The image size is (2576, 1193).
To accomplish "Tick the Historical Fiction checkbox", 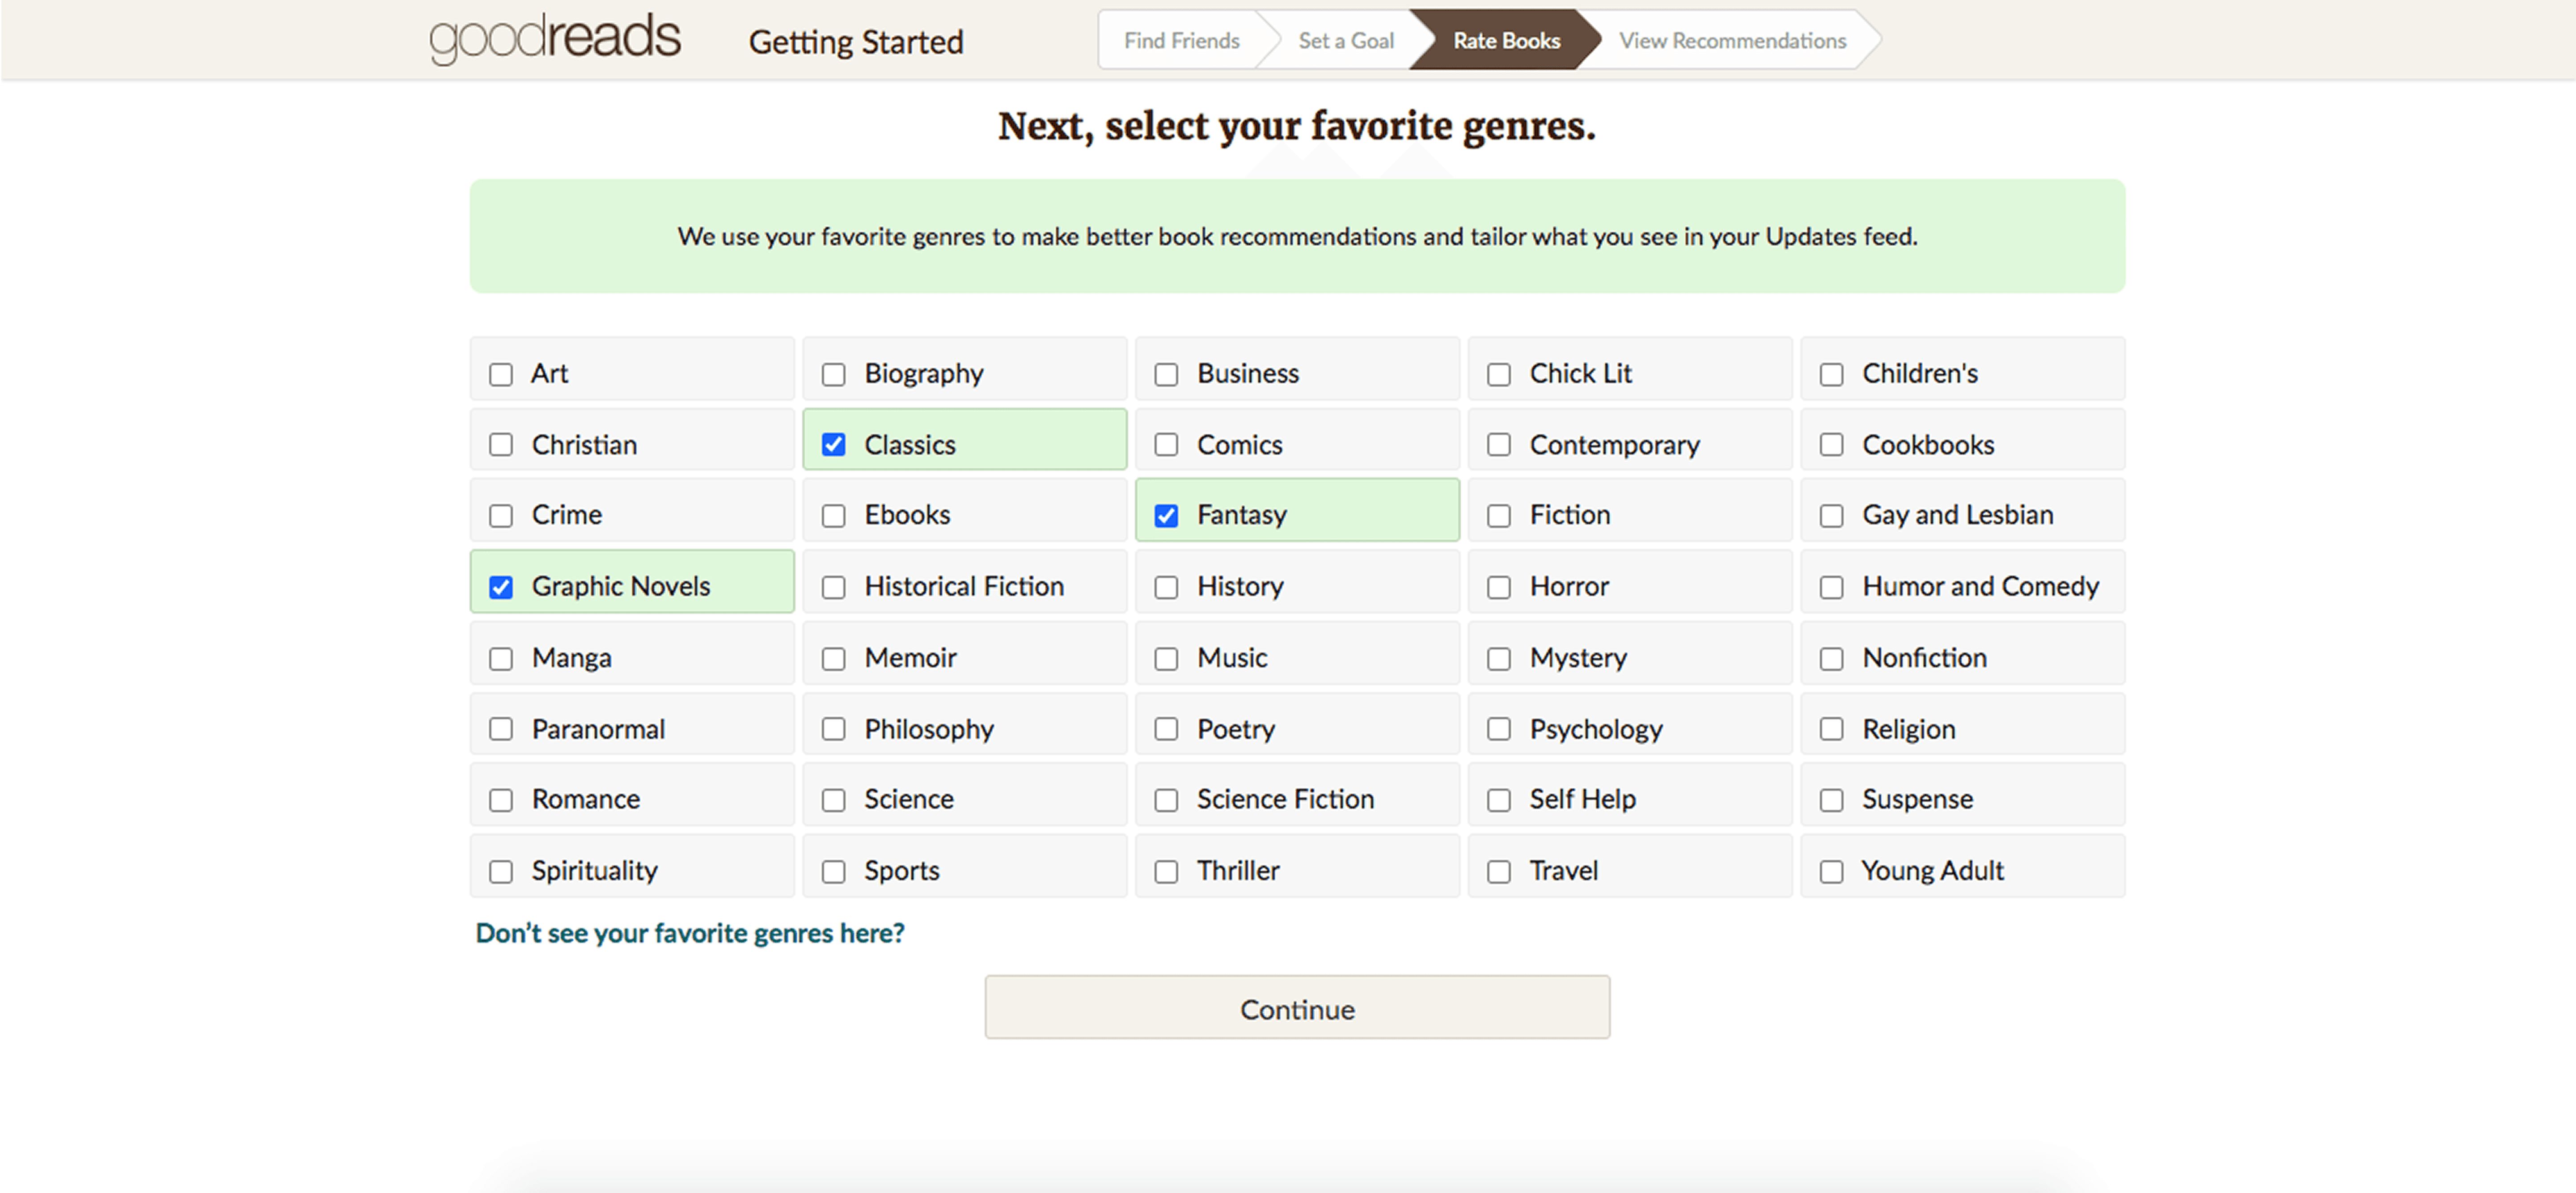I will (x=833, y=587).
